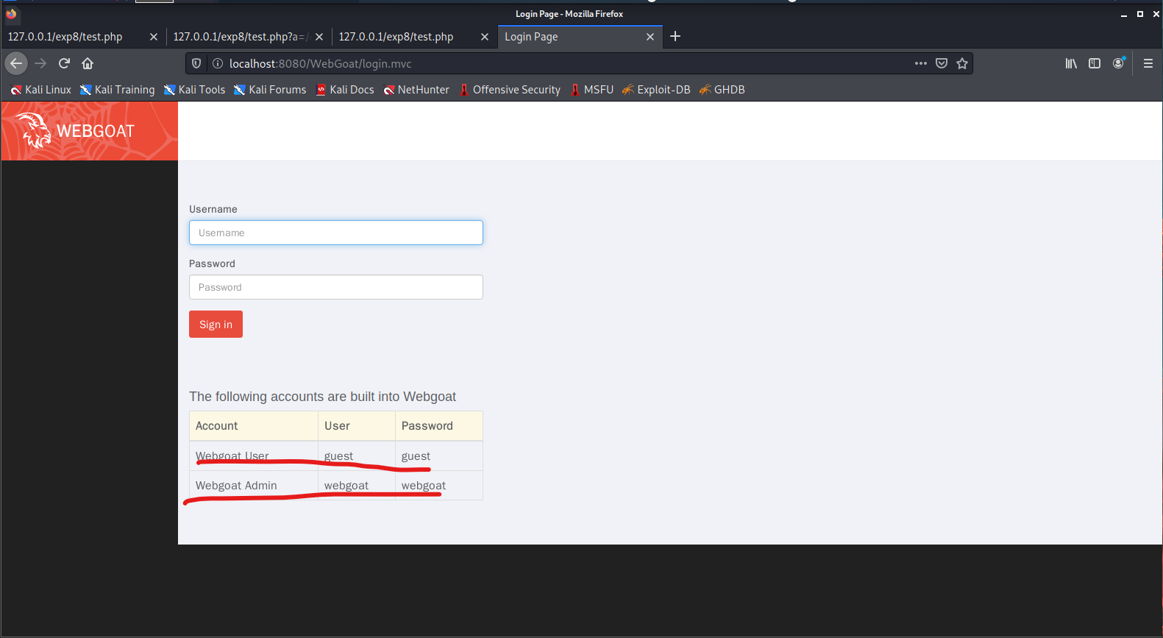Open the Kali Forums bookmark
The height and width of the screenshot is (638, 1163).
tap(269, 90)
